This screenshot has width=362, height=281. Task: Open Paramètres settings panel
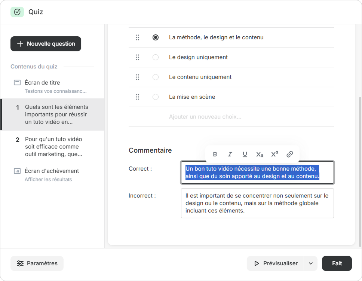click(x=37, y=263)
